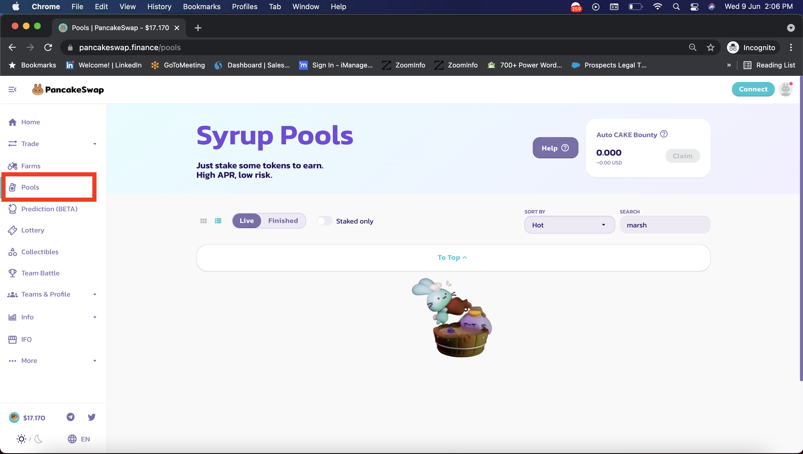Bookmark page with the star icon

tap(710, 47)
